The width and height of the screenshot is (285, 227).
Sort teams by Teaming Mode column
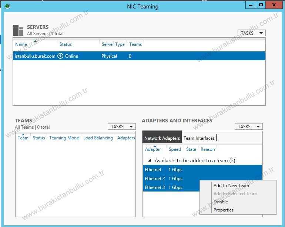[x=64, y=138]
